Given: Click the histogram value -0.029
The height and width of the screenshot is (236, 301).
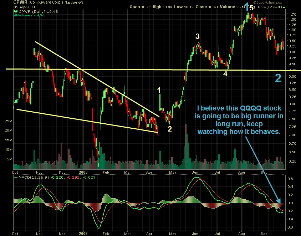Looking at the screenshot, I should pyautogui.click(x=89, y=177).
